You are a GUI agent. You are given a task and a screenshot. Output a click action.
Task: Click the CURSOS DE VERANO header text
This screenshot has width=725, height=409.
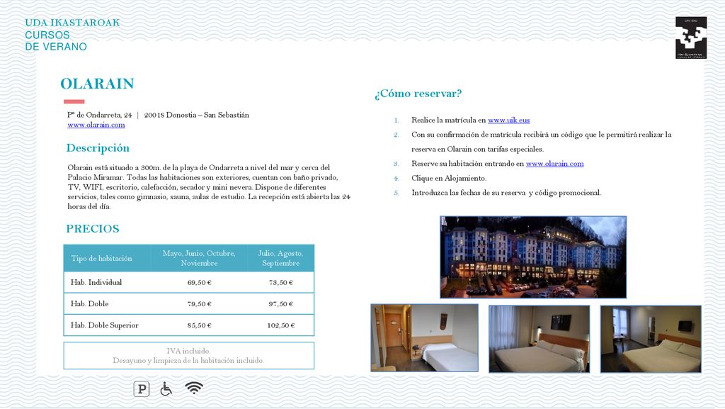pos(55,40)
